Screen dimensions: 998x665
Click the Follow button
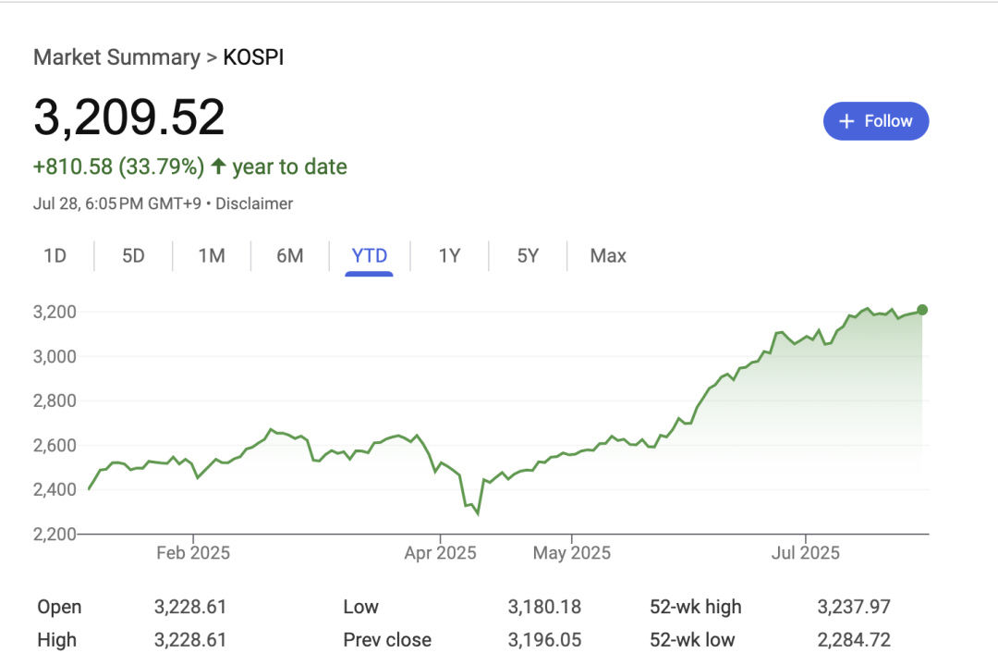(x=876, y=120)
